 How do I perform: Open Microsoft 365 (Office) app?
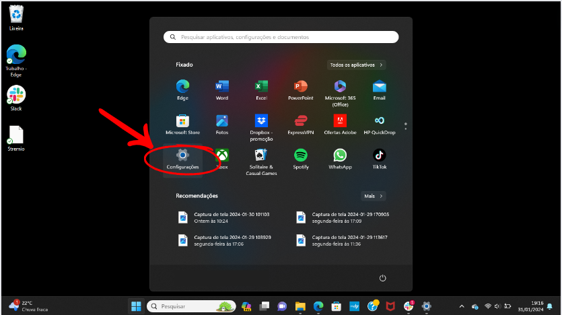tap(340, 93)
